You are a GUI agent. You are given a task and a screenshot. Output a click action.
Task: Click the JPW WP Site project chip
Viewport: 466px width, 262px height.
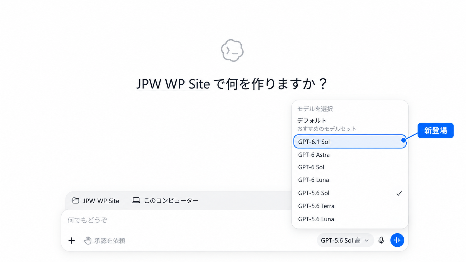click(96, 200)
